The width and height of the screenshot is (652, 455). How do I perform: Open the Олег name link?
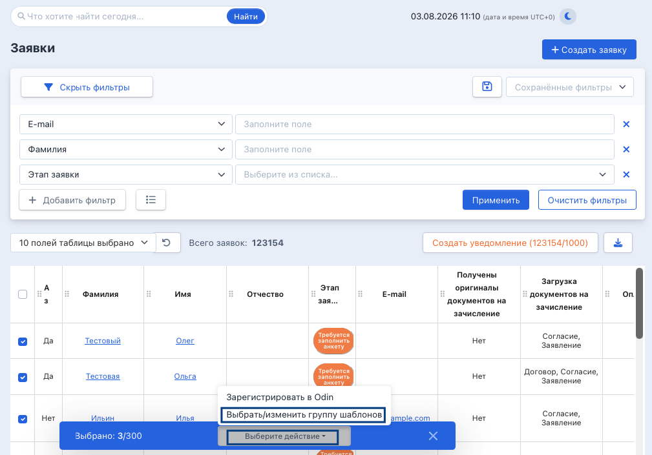click(185, 341)
